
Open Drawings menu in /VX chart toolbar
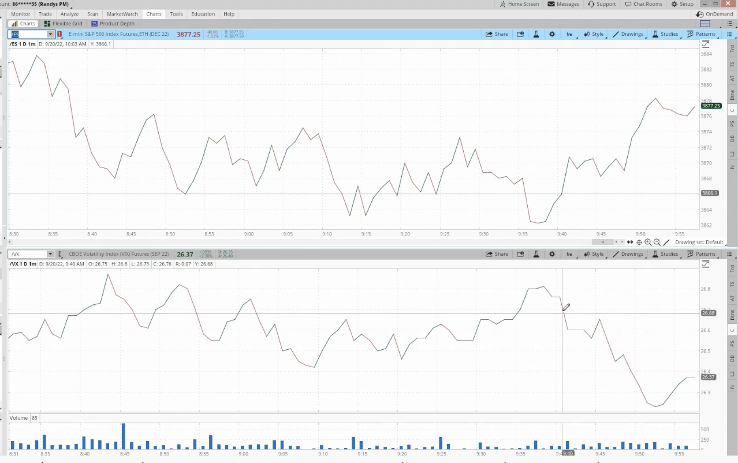(x=628, y=254)
